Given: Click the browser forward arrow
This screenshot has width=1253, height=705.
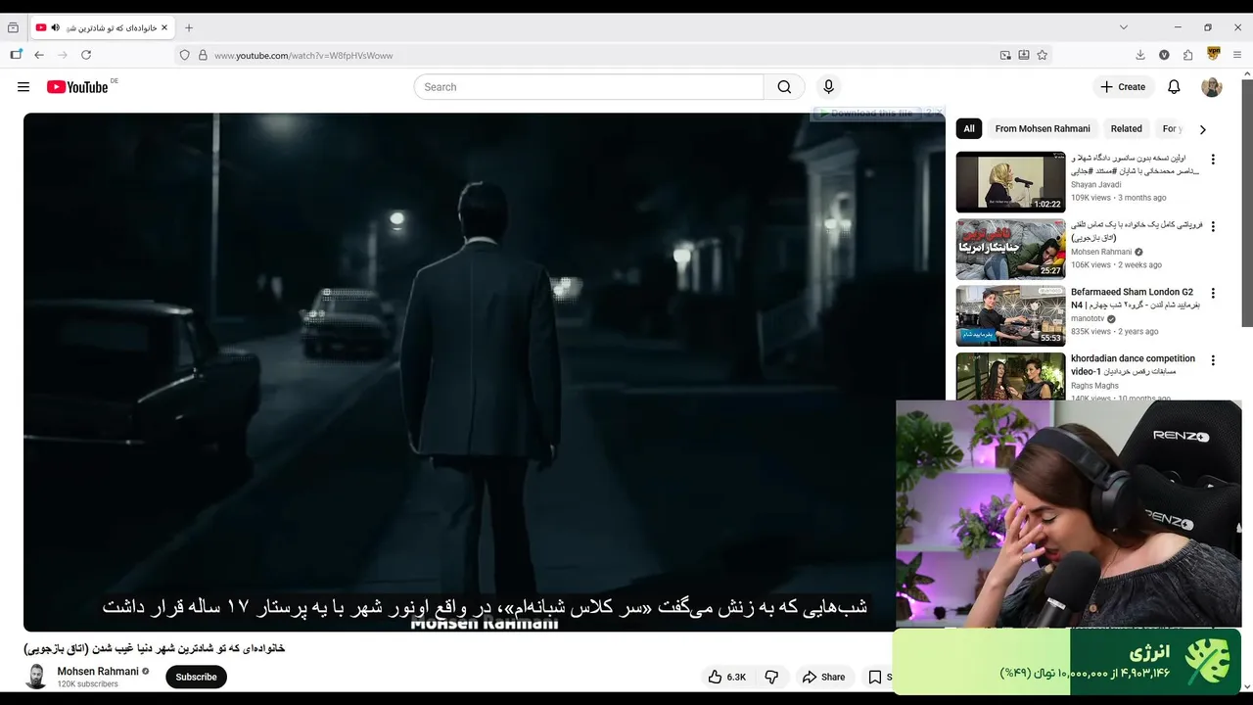Looking at the screenshot, I should pos(63,55).
